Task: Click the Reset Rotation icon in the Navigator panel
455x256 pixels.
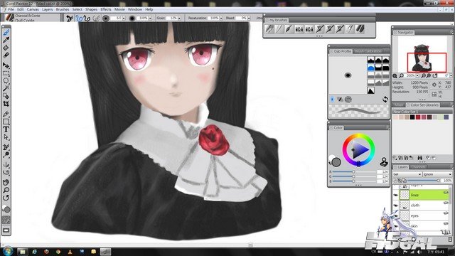Action: 434,76
